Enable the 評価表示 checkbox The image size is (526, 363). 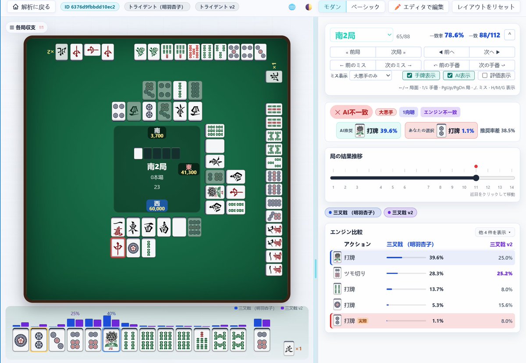(484, 75)
